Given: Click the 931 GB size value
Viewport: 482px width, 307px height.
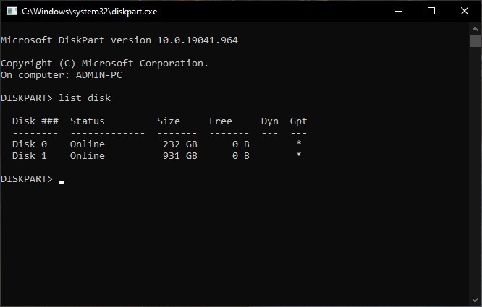Looking at the screenshot, I should (180, 155).
